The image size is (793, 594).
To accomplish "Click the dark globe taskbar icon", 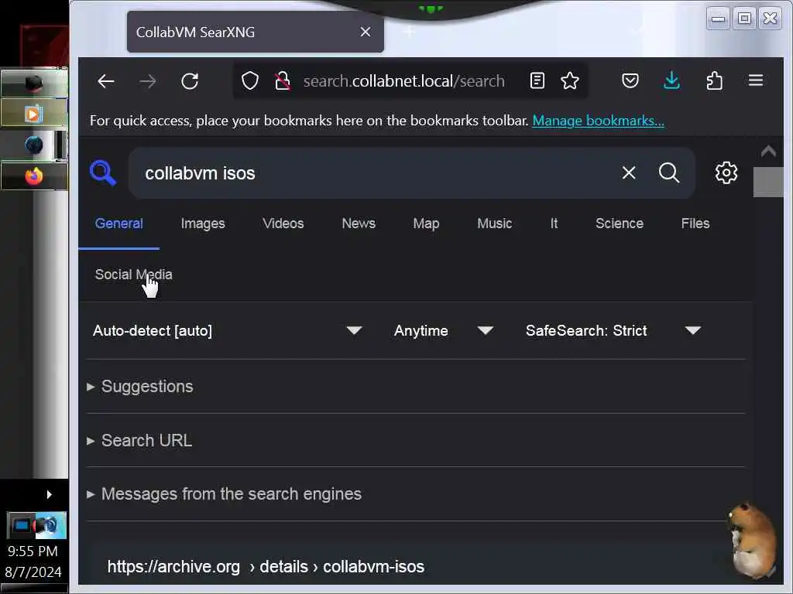I will [x=34, y=145].
